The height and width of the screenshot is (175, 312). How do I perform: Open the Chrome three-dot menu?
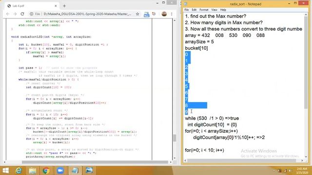coord(172,14)
